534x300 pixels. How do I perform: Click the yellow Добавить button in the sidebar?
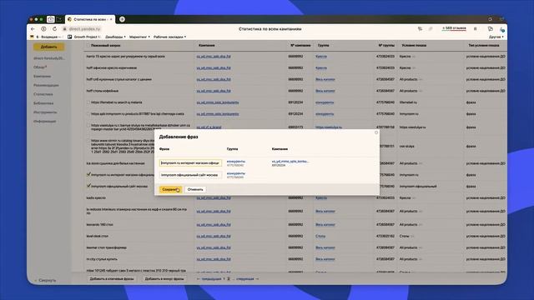click(48, 47)
